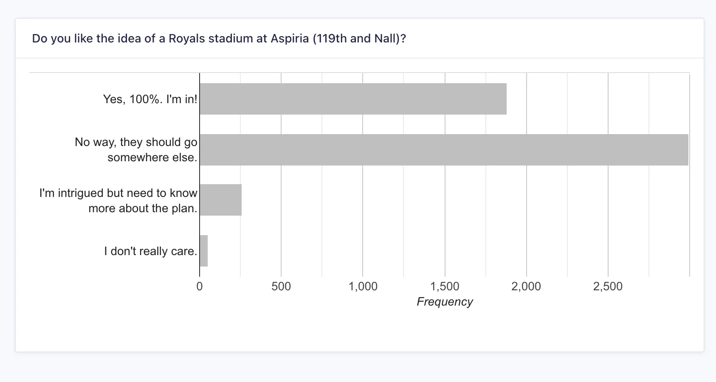Select the 2,000 axis tick label

tap(526, 286)
